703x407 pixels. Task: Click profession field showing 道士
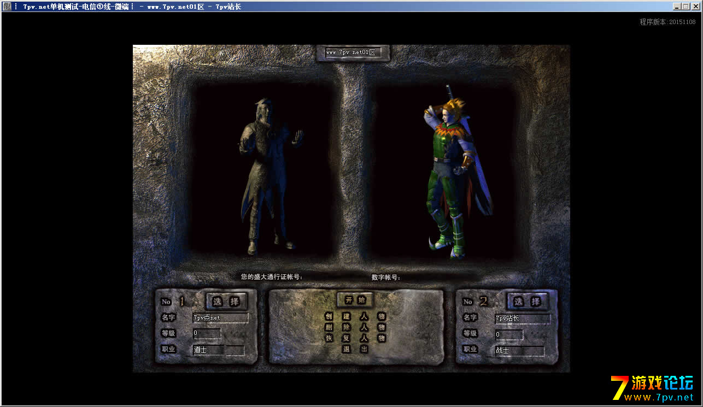(x=208, y=350)
